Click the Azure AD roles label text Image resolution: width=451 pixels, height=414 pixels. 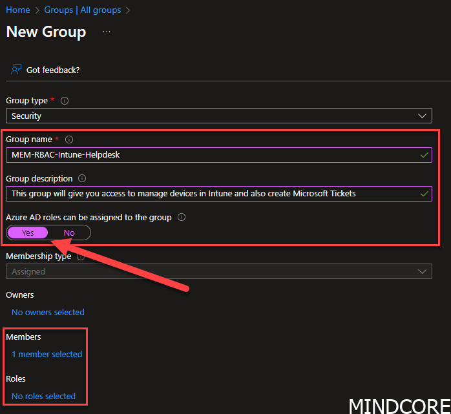[89, 218]
